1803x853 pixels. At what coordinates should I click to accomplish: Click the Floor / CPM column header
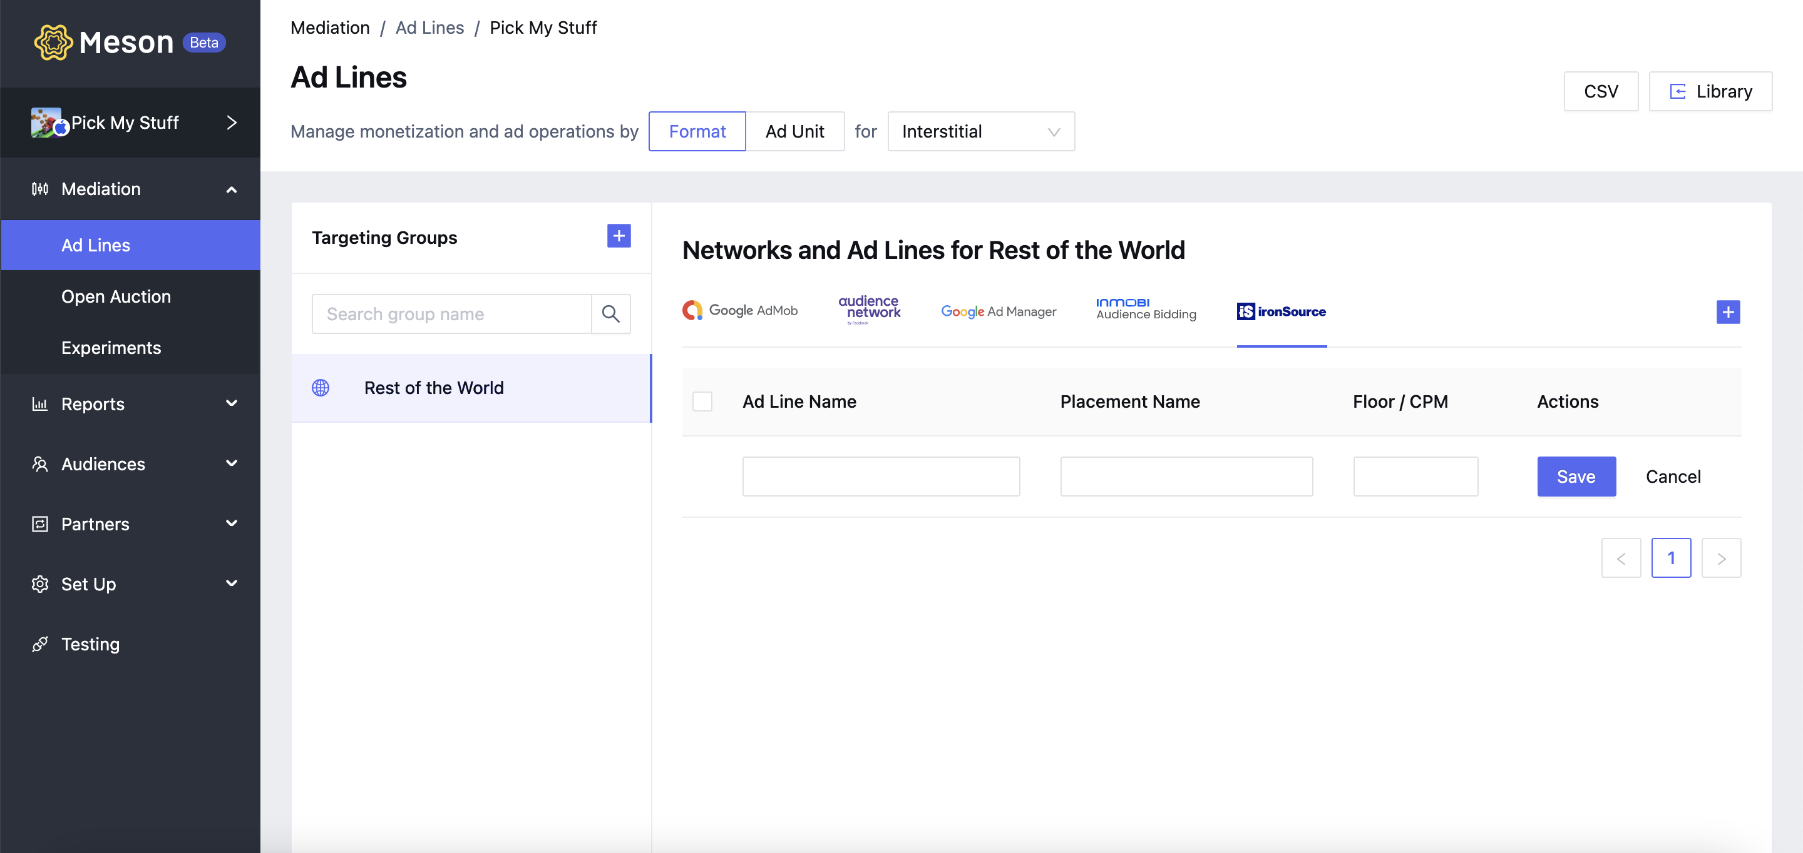pyautogui.click(x=1400, y=402)
